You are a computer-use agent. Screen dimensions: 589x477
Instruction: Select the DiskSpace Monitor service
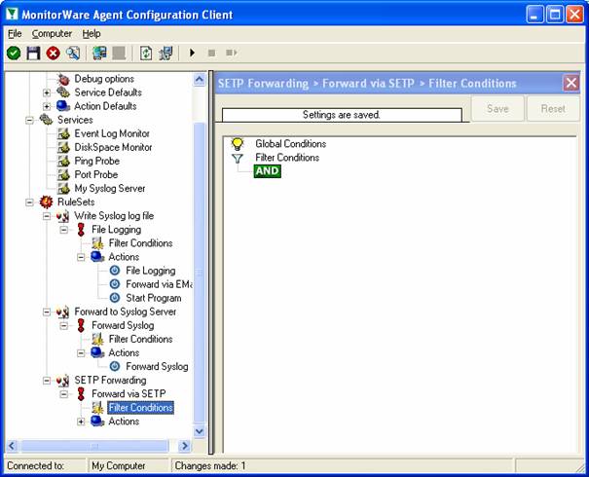click(x=113, y=147)
